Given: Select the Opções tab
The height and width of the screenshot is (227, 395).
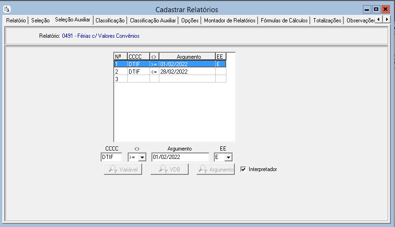Looking at the screenshot, I should 190,21.
